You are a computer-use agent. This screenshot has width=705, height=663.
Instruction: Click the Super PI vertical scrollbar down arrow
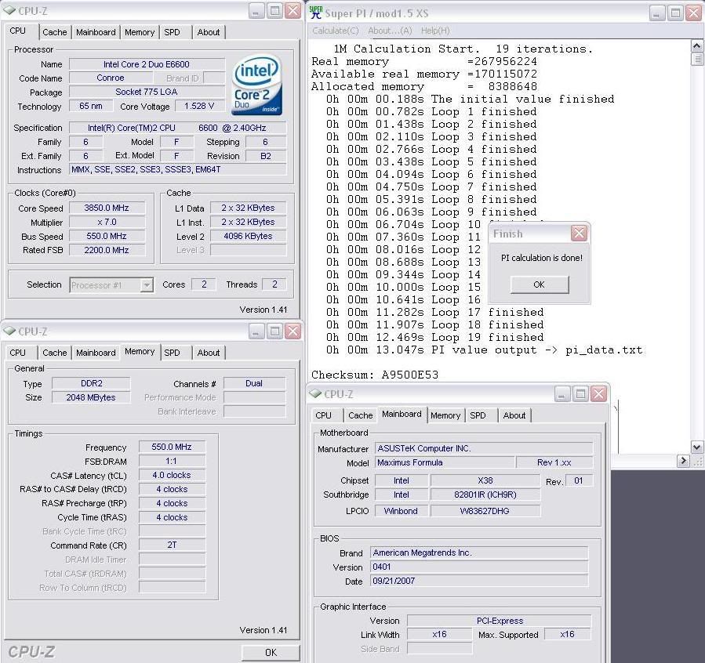696,447
